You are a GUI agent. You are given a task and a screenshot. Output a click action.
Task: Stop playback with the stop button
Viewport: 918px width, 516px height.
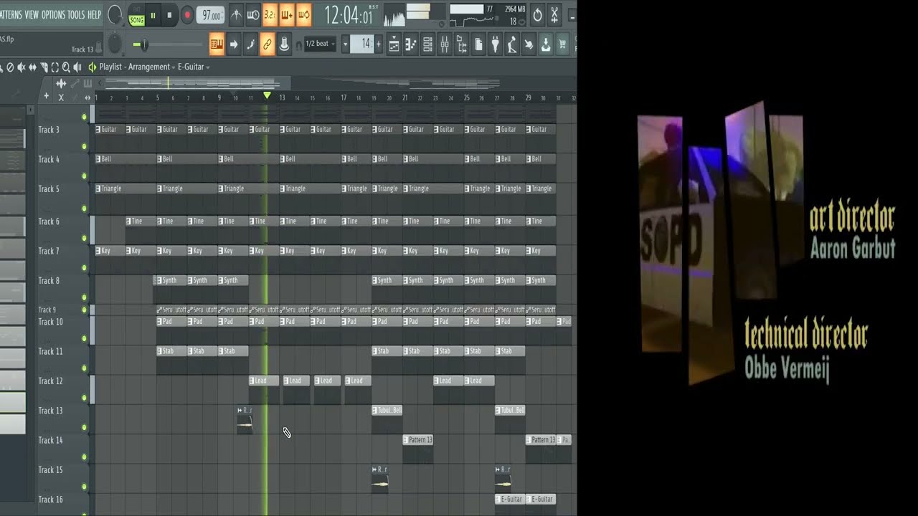point(169,14)
